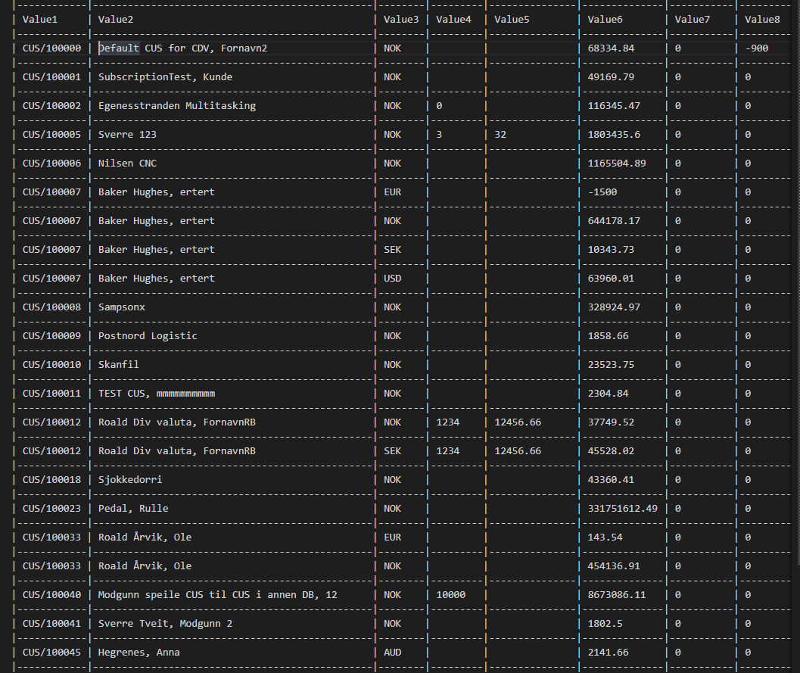This screenshot has height=673, width=800.
Task: Select the CUS/100006 cell
Action: 51,164
